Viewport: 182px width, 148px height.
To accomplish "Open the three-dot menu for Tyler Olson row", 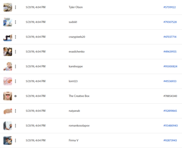I will (x=15, y=7).
